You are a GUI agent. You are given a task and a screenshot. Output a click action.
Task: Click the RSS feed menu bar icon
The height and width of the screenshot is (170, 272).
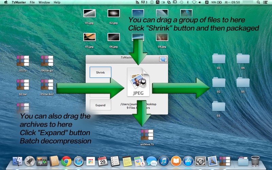coord(137,2)
